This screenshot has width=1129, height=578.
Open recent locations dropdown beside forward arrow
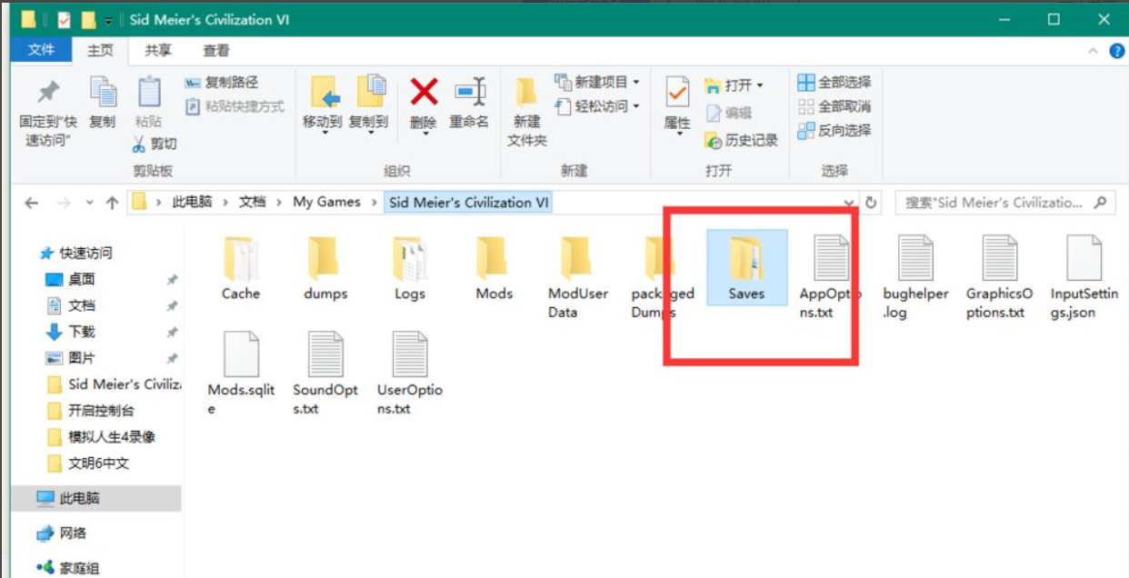click(x=89, y=203)
